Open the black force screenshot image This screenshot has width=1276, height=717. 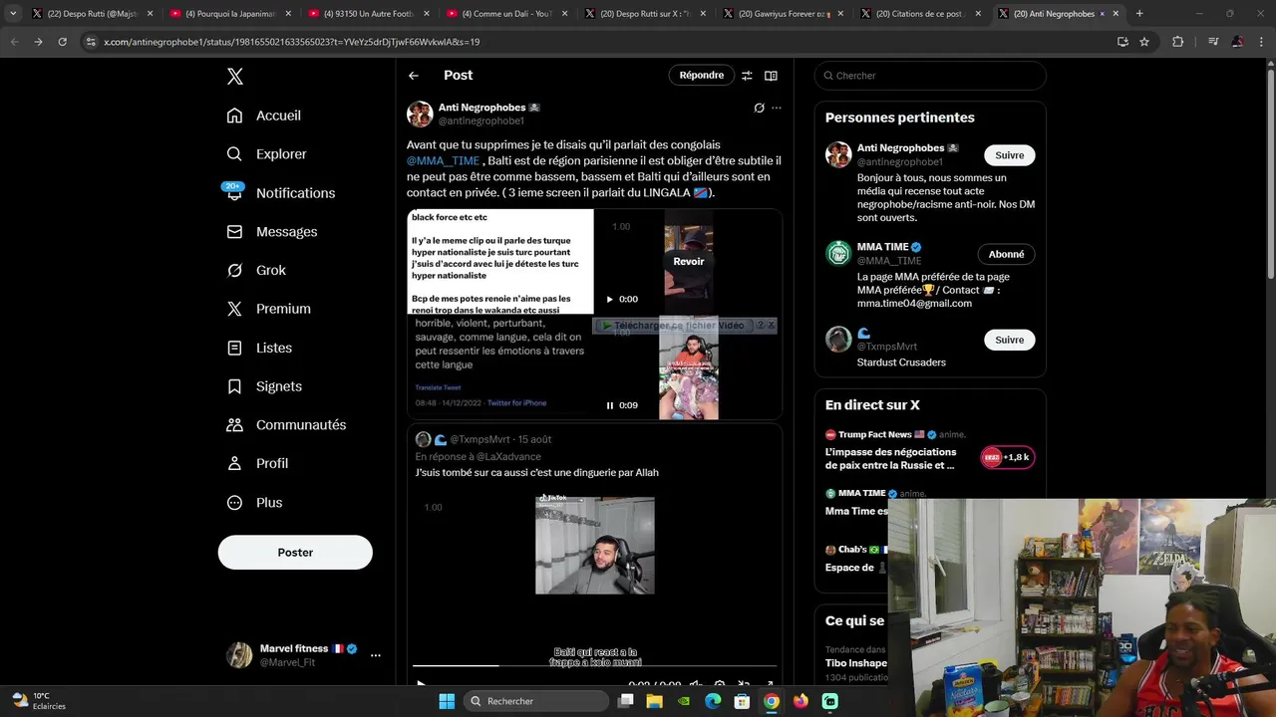[500, 262]
